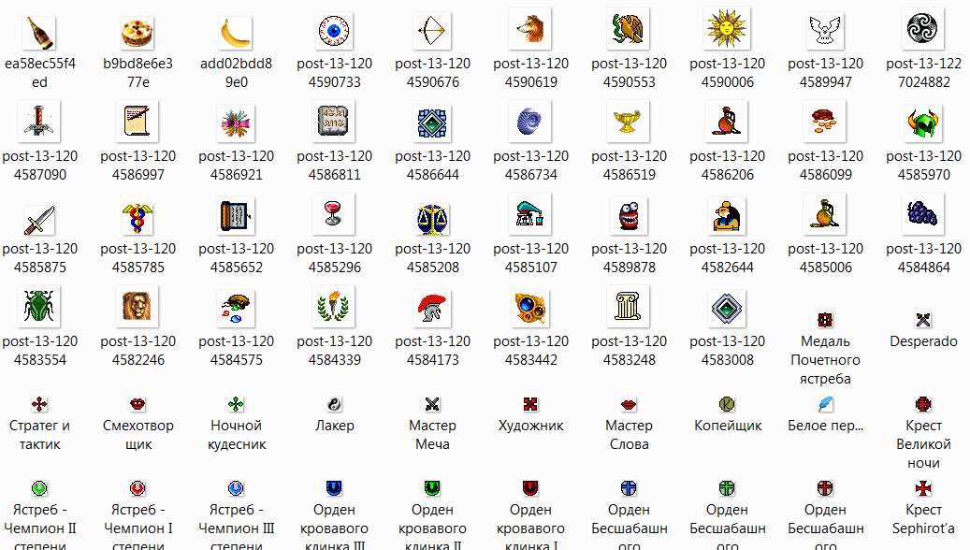Select the Desperado crossed guns file
The image size is (970, 550).
(x=923, y=320)
